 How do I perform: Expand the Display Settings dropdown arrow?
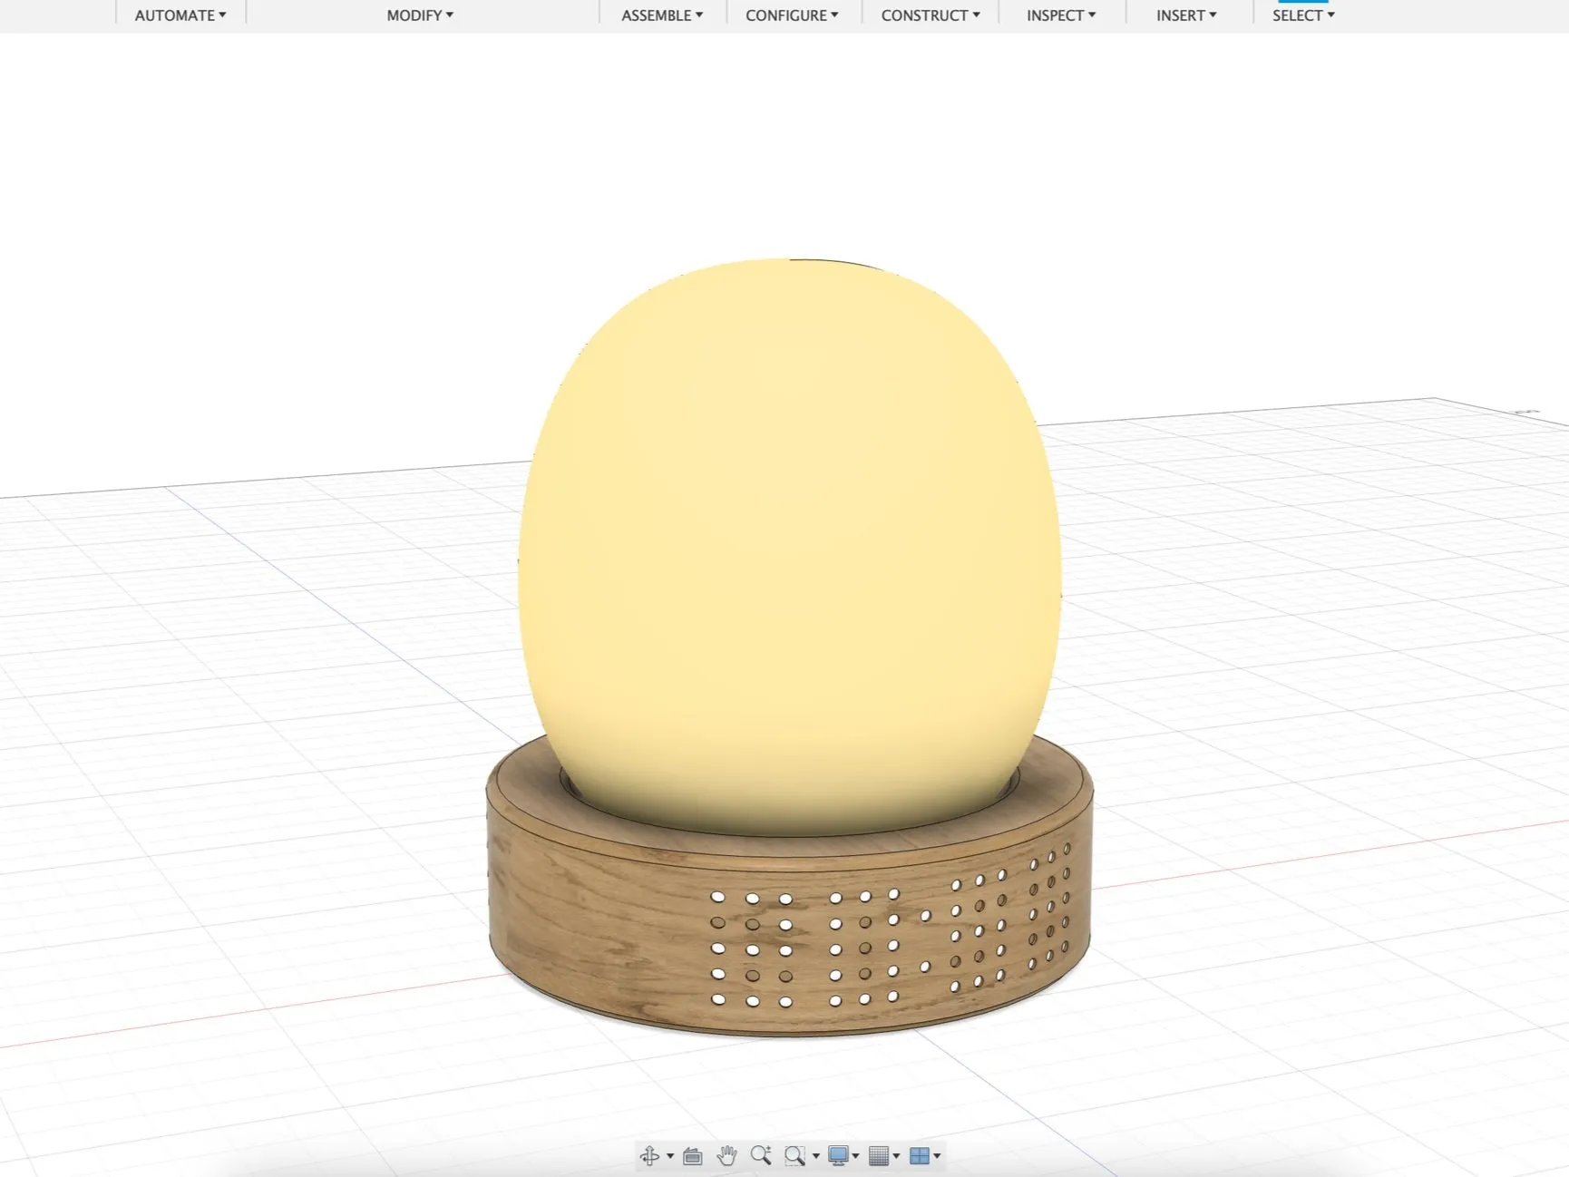[855, 1156]
